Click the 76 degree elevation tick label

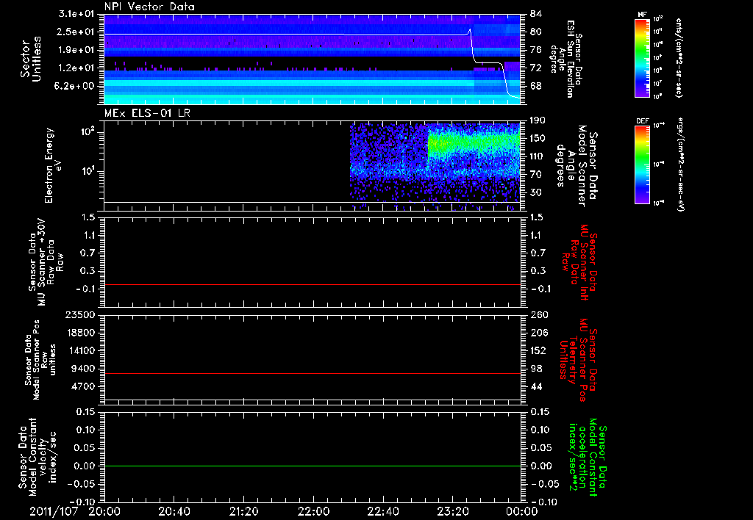tap(536, 50)
